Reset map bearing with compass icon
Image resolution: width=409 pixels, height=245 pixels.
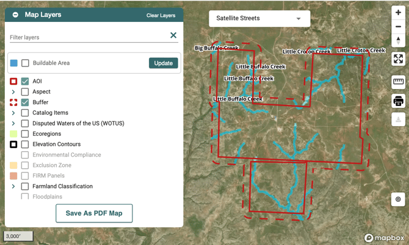(x=398, y=40)
